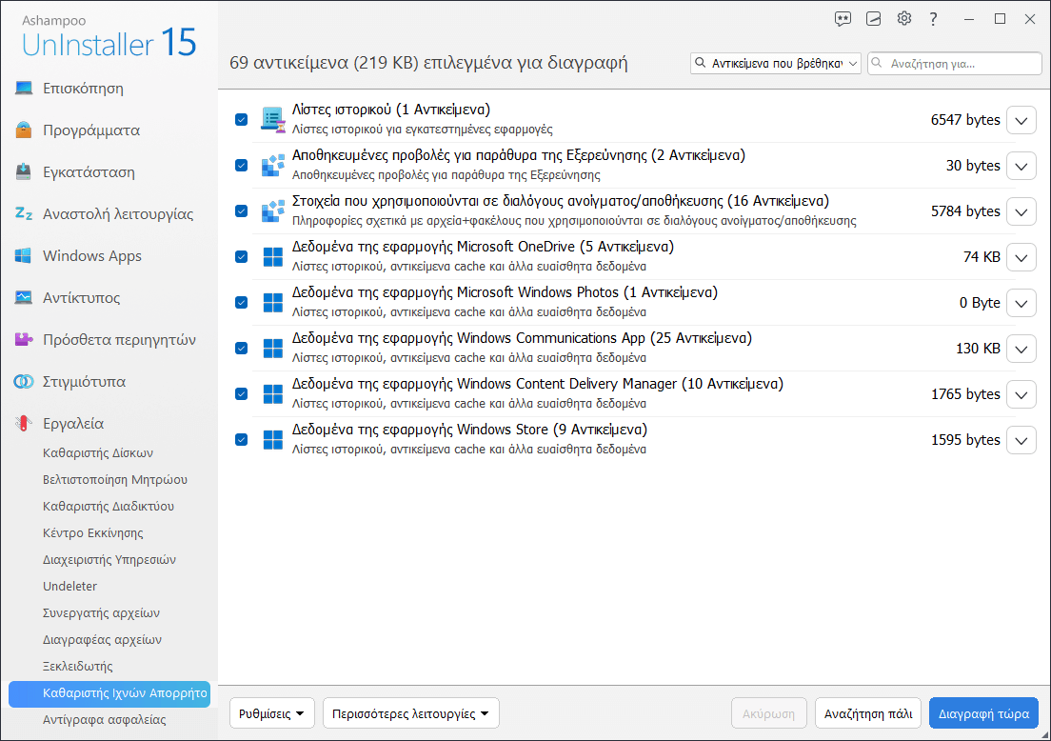Click the Αναζήτηση για search field
The image size is (1051, 741).
point(955,63)
